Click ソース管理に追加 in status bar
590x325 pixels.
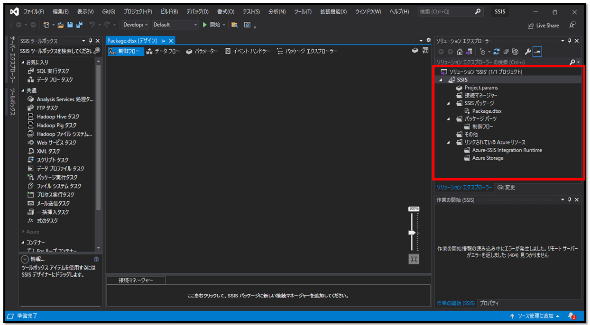coord(535,316)
